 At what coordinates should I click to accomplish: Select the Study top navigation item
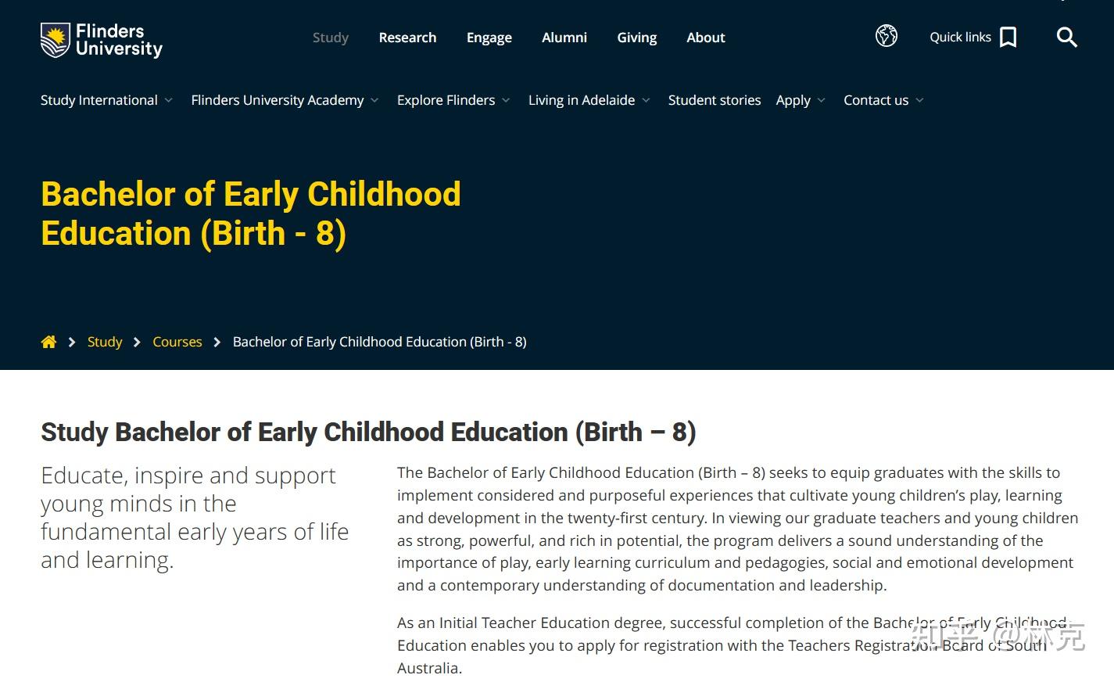point(331,38)
